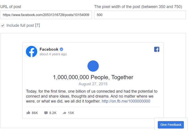189x130 pixels.
Task: Focus the pixel width field showing 500
Action: 140,15
